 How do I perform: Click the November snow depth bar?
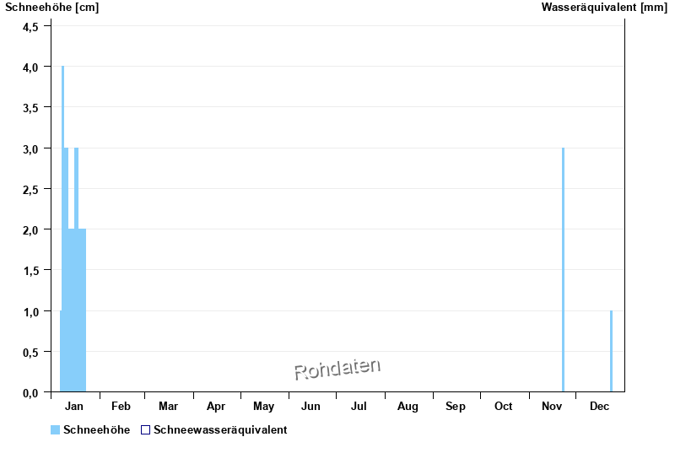pyautogui.click(x=563, y=270)
